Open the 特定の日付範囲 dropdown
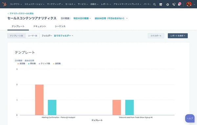Image resolution: width=197 pixels, height=125 pixels. pyautogui.click(x=82, y=18)
